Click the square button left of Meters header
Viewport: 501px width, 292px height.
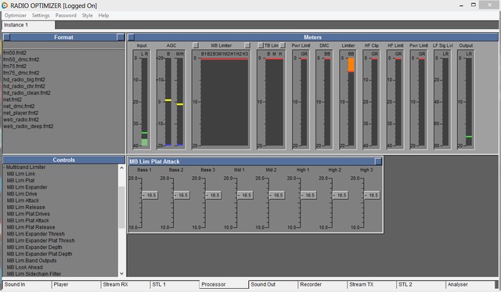coord(131,38)
